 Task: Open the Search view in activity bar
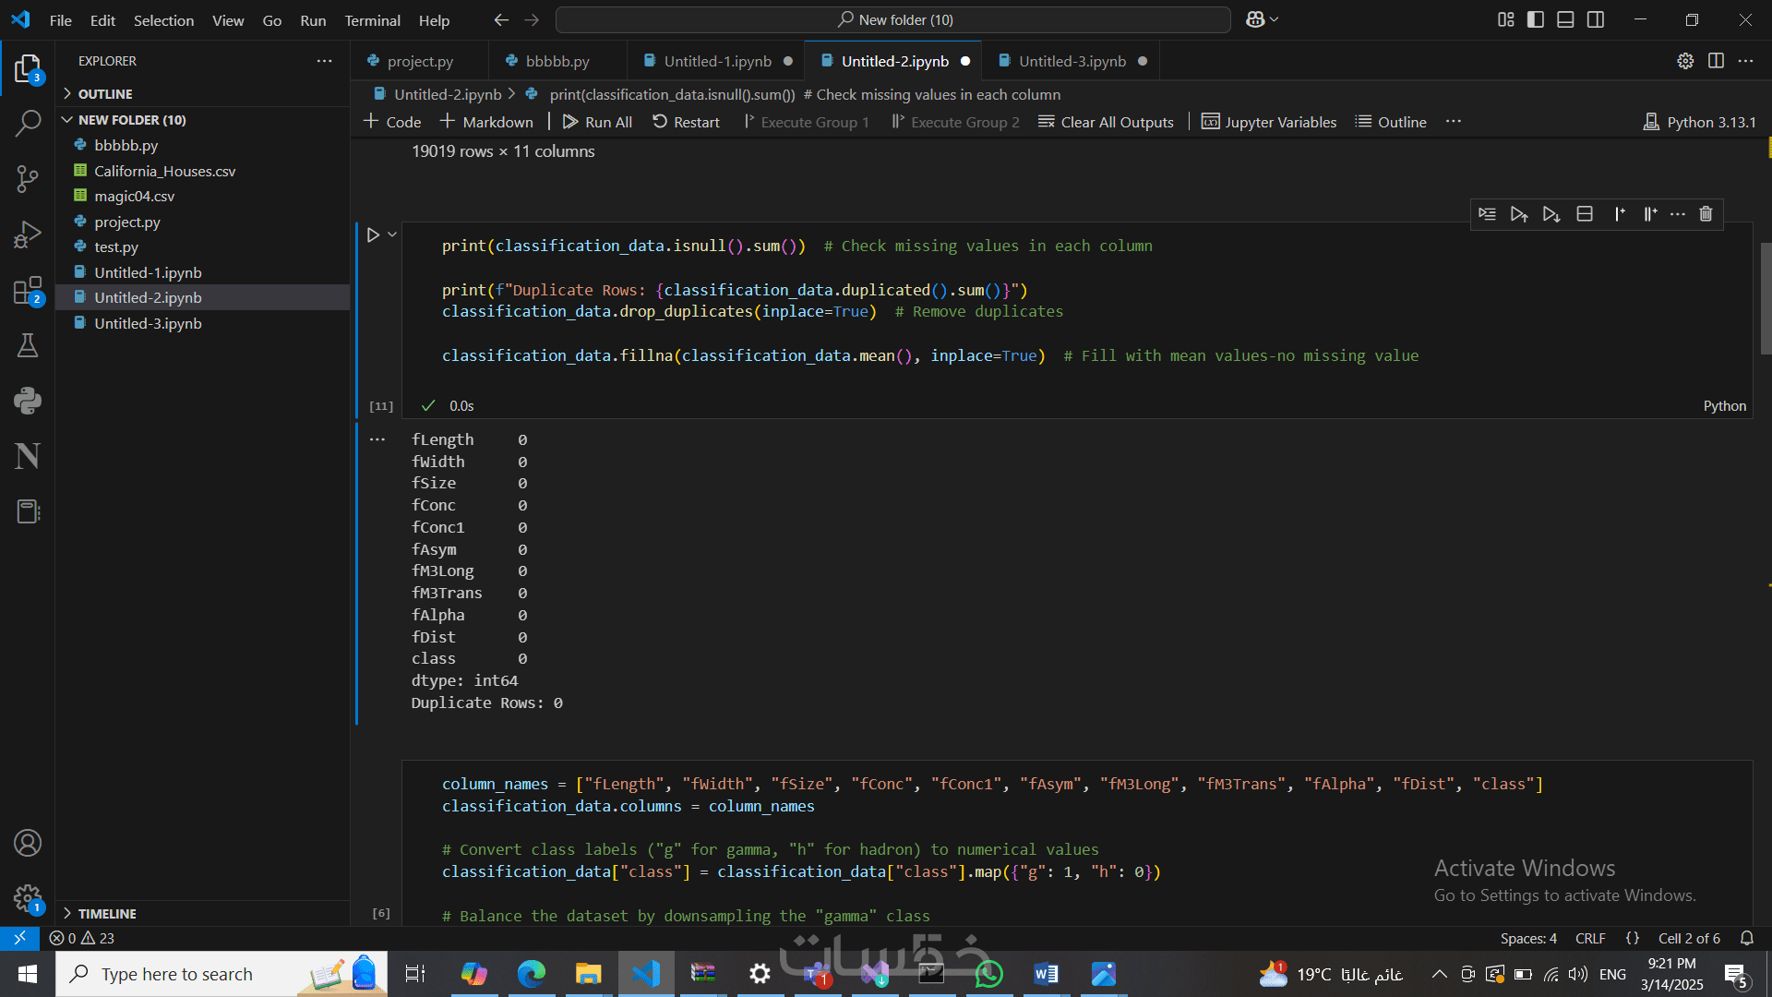(x=28, y=124)
